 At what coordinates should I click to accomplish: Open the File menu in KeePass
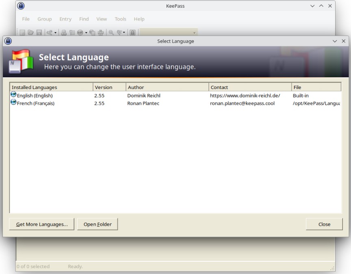coord(26,19)
